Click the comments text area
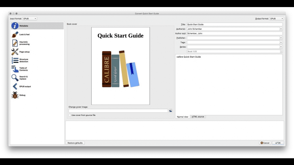This screenshot has width=294, height=165. [x=229, y=85]
